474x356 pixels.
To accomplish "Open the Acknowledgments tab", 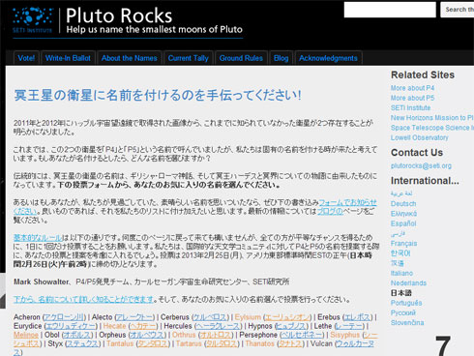I will pos(328,58).
